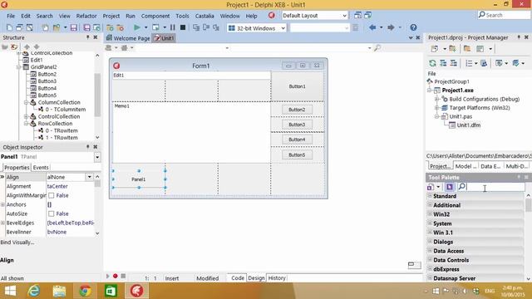Select GridPanel2 in the Structure tree

(43, 67)
